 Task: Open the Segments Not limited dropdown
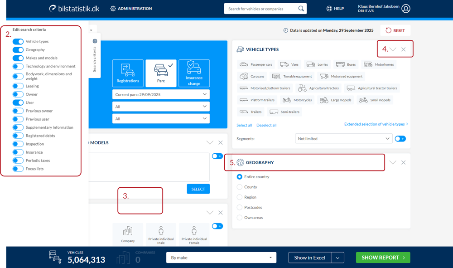pyautogui.click(x=343, y=139)
